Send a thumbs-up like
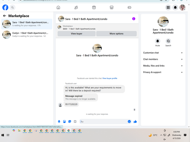Screen dimensions: 190x142 click(x=135, y=122)
